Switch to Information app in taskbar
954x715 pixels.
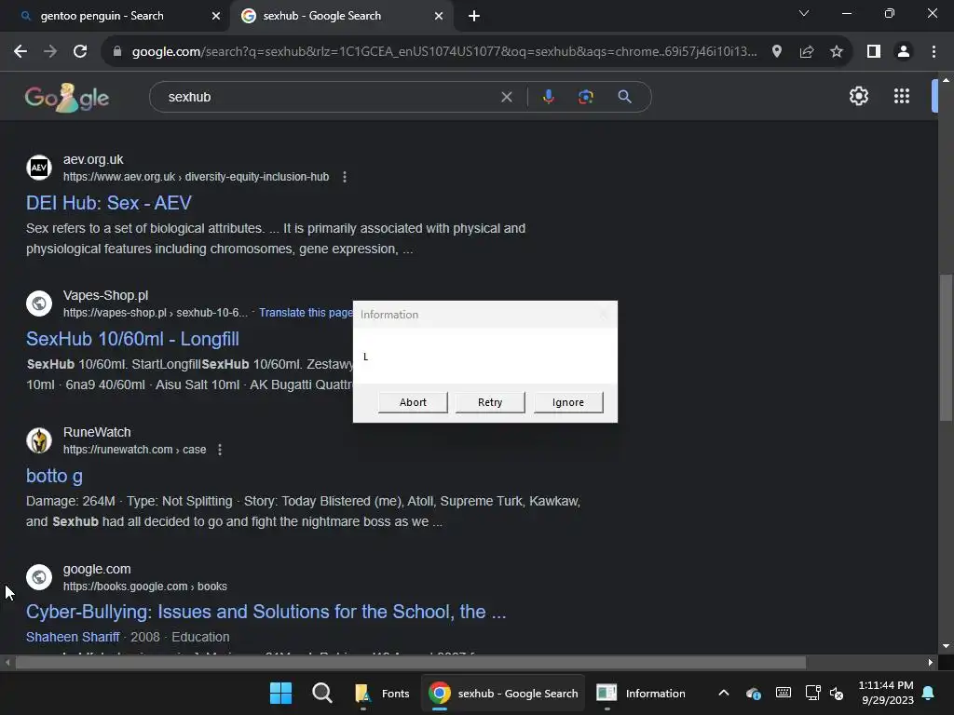[x=641, y=693]
